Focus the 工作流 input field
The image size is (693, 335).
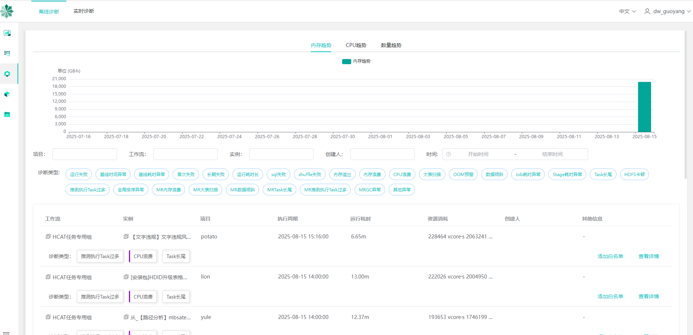(x=185, y=154)
